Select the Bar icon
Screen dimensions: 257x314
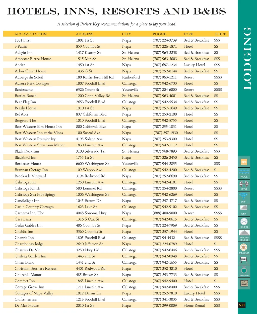[244, 208]
